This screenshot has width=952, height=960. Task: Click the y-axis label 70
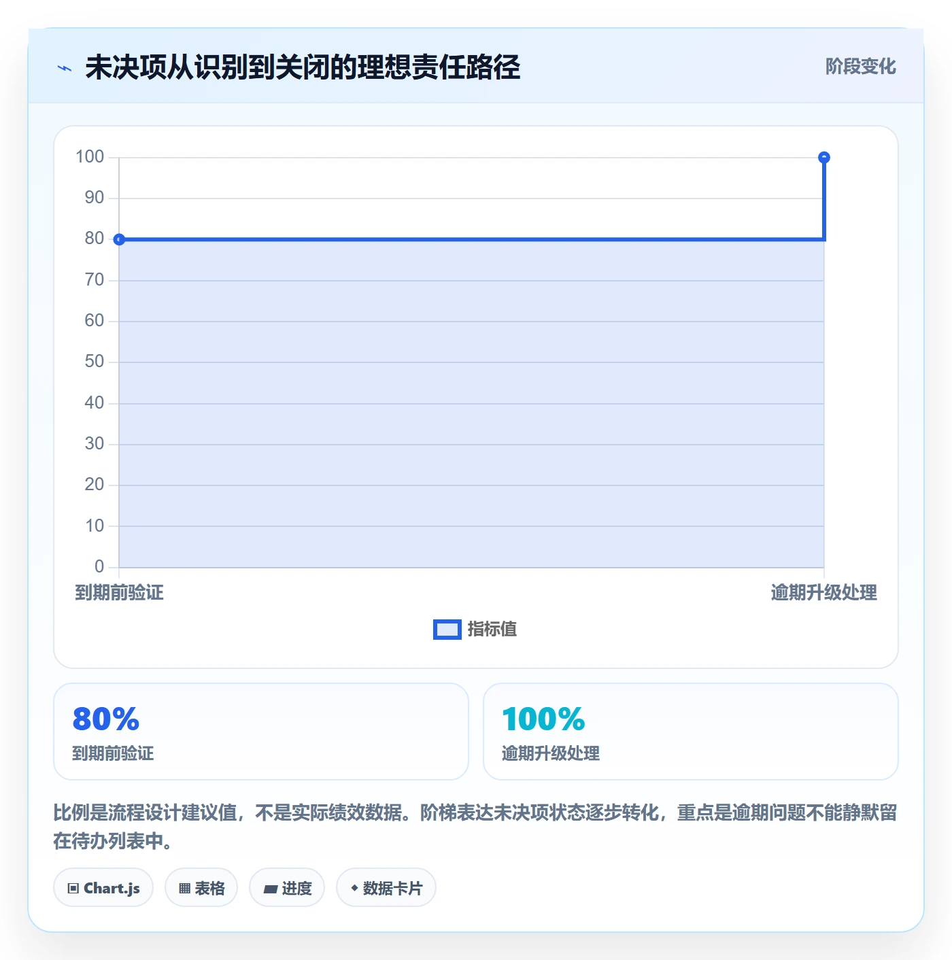coord(95,280)
